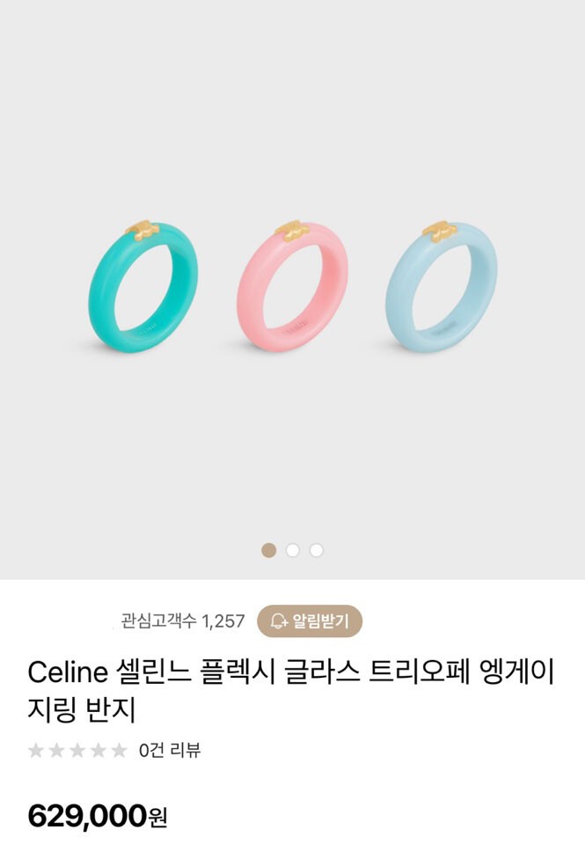Select the first carousel dot indicator
This screenshot has width=585, height=859.
269,550
